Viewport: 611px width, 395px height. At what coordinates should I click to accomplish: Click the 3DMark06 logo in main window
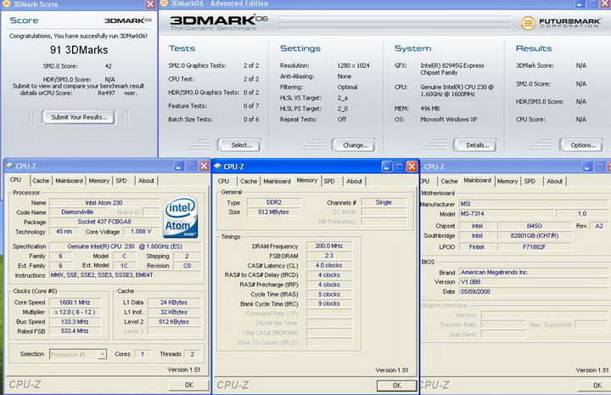click(x=219, y=23)
